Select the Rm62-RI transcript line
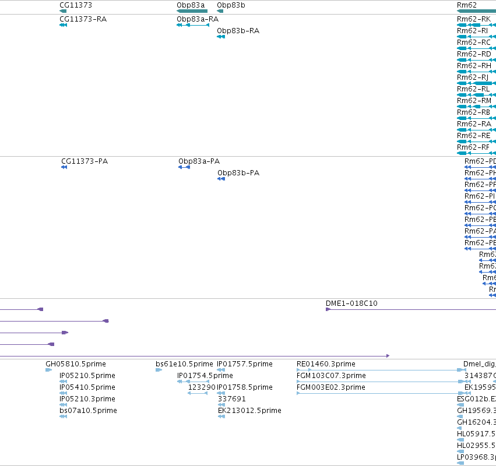 pos(476,37)
